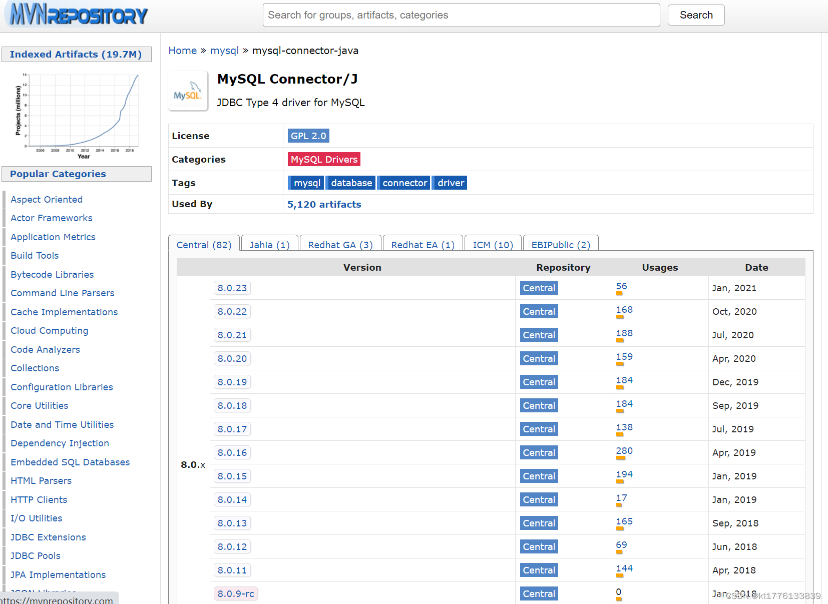Viewport: 828px width, 604px height.
Task: Open the Build Tools category
Action: point(35,255)
